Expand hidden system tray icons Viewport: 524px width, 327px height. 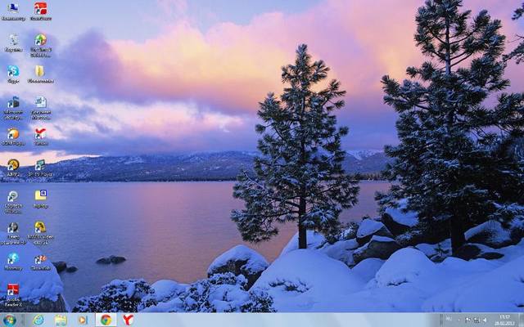(x=459, y=320)
